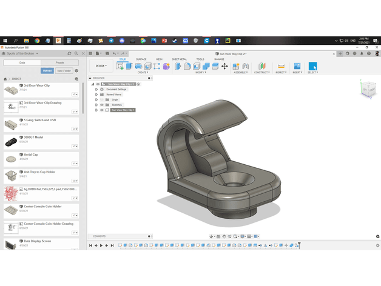This screenshot has height=286, width=381.
Task: Select the Shell tool
Action: [197, 66]
